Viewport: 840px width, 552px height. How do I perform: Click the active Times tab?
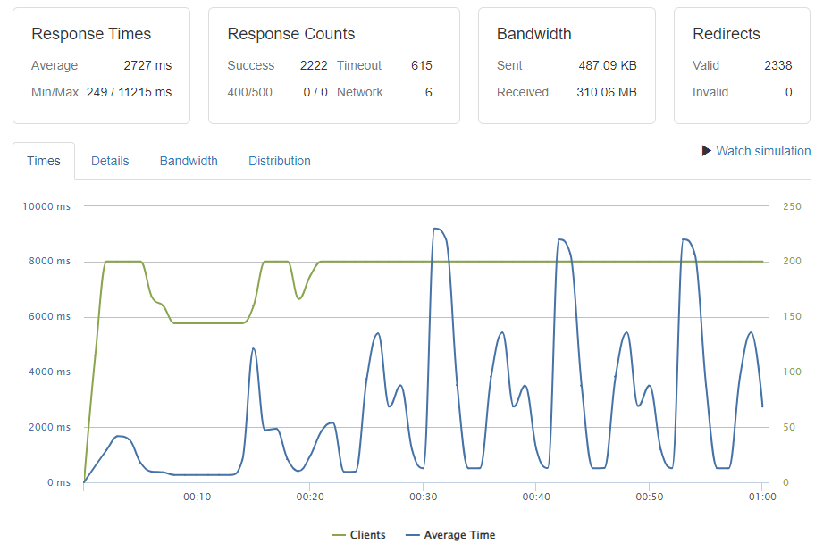[x=43, y=161]
